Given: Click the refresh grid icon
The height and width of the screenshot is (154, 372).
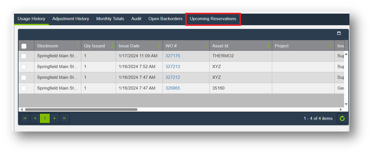Looking at the screenshot, I should pyautogui.click(x=342, y=118).
